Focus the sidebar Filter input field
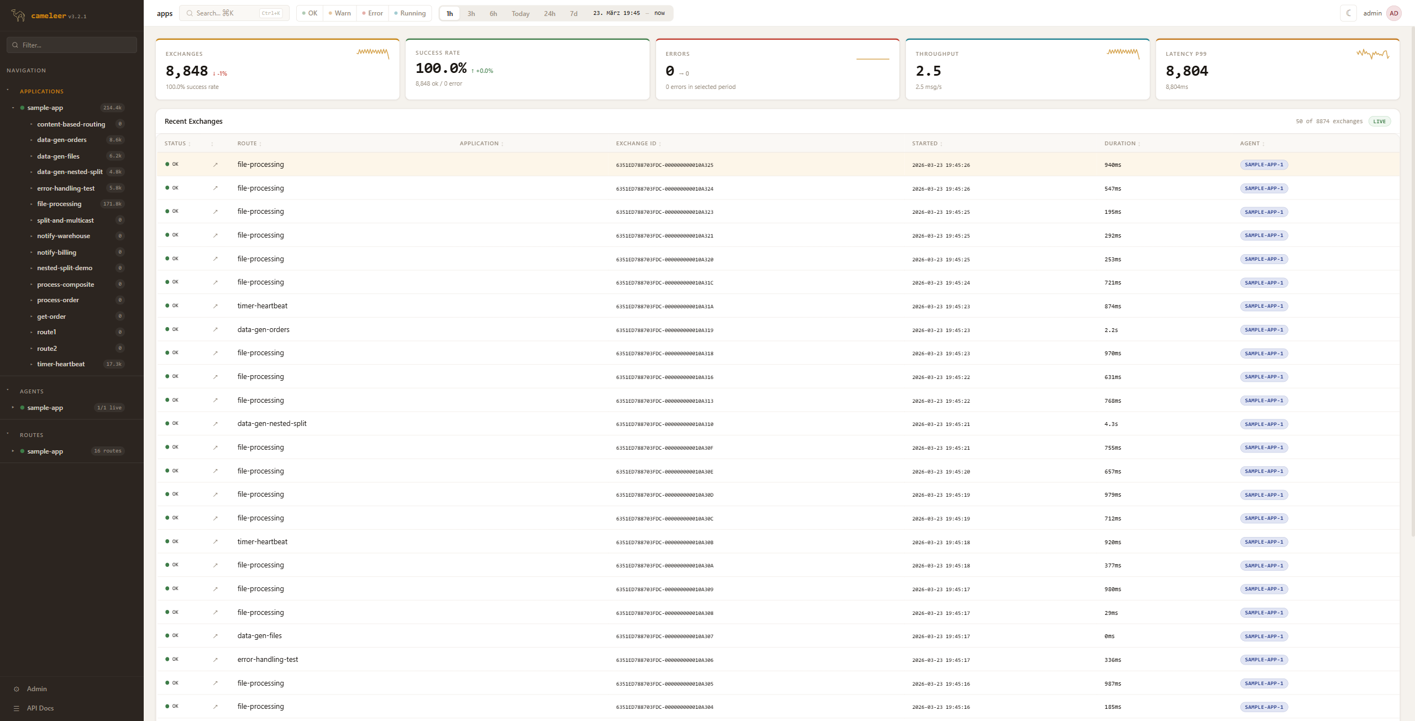The height and width of the screenshot is (721, 1415). pyautogui.click(x=75, y=45)
